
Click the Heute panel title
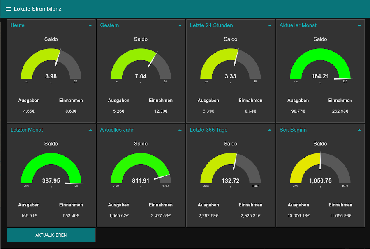click(x=18, y=25)
